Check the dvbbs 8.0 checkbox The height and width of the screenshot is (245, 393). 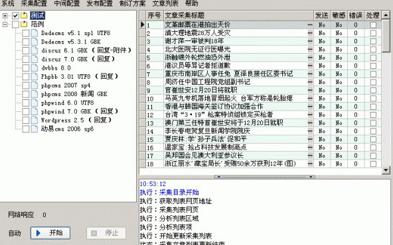click(26, 68)
